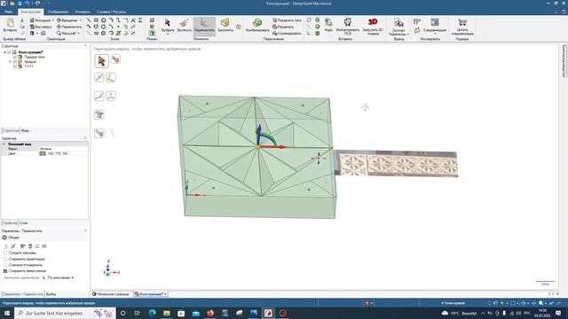The image size is (568, 319).
Task: Click the guide icon next to the select arrow
Action: coord(115,59)
